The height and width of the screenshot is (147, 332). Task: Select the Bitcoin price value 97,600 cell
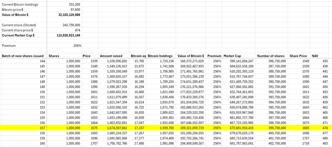74,10
